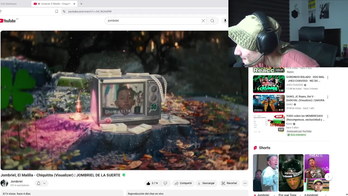The image size is (348, 196).
Task: Open options for SAIKO, JC Reyes video
Action: tap(328, 97)
